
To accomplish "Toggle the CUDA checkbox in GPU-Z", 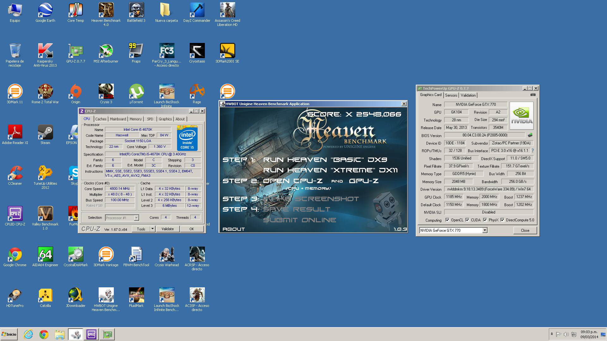I will click(x=467, y=220).
